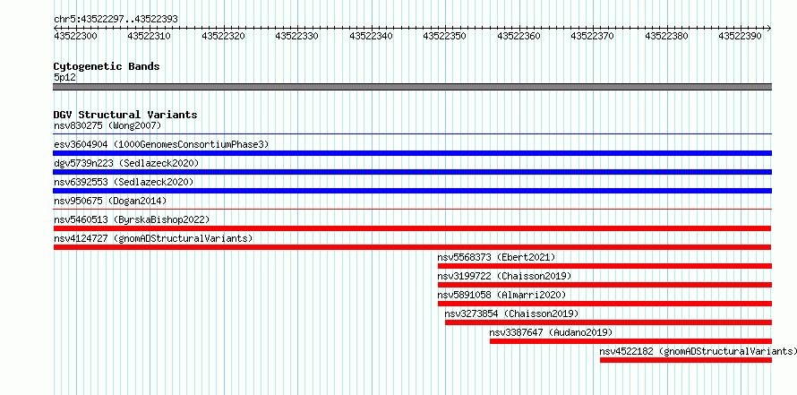Click ruler position 43522390
This screenshot has width=797, height=395.
click(741, 36)
